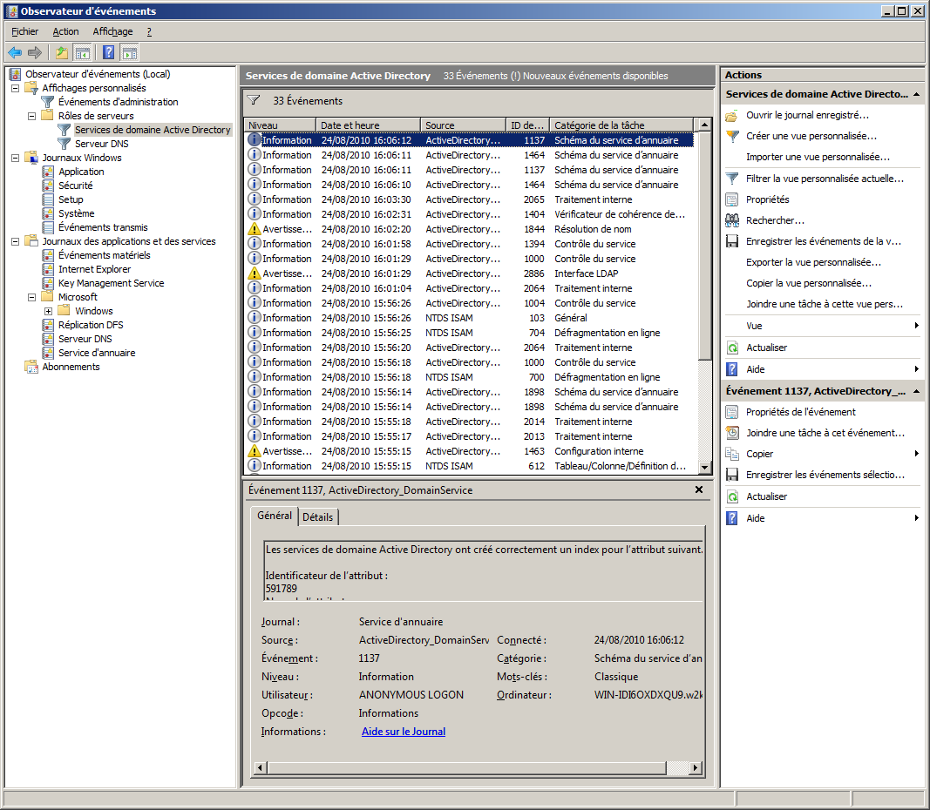The image size is (930, 810).
Task: Open the 'Vue' submenu in Actions
Action: [x=754, y=326]
